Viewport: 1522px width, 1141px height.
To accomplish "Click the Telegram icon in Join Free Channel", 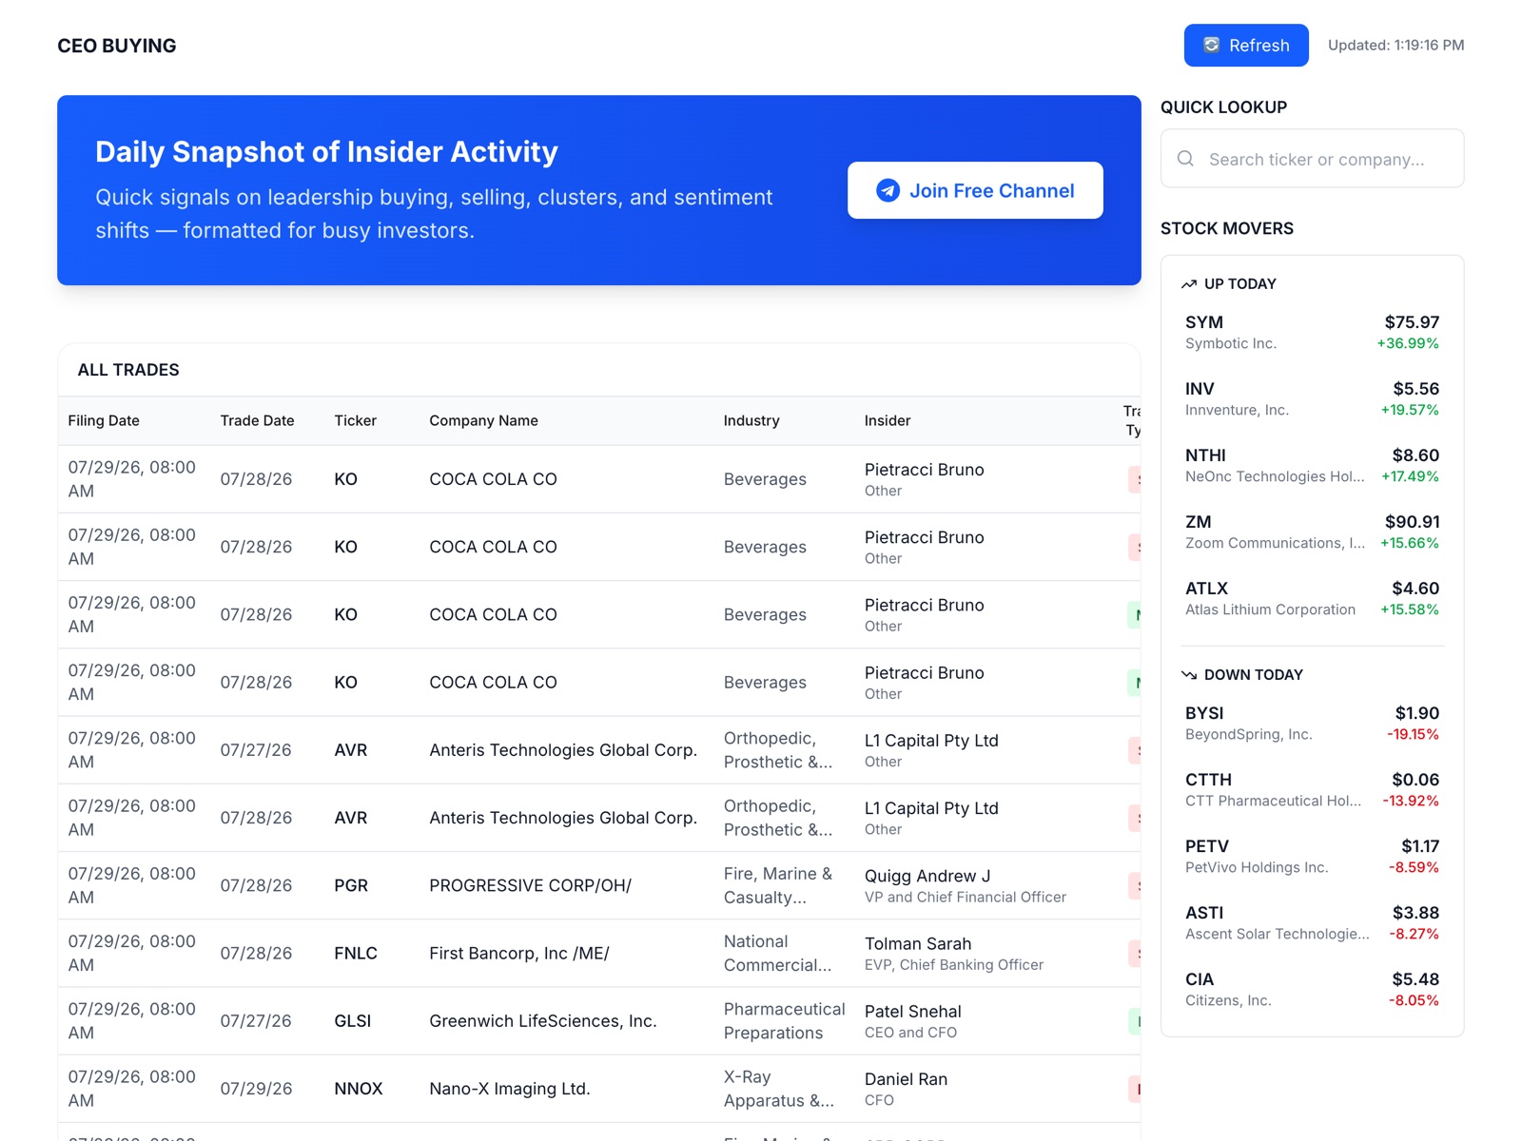I will pos(888,190).
